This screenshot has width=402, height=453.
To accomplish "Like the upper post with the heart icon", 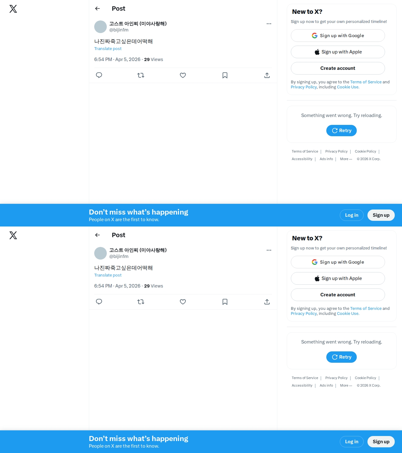I will [183, 75].
